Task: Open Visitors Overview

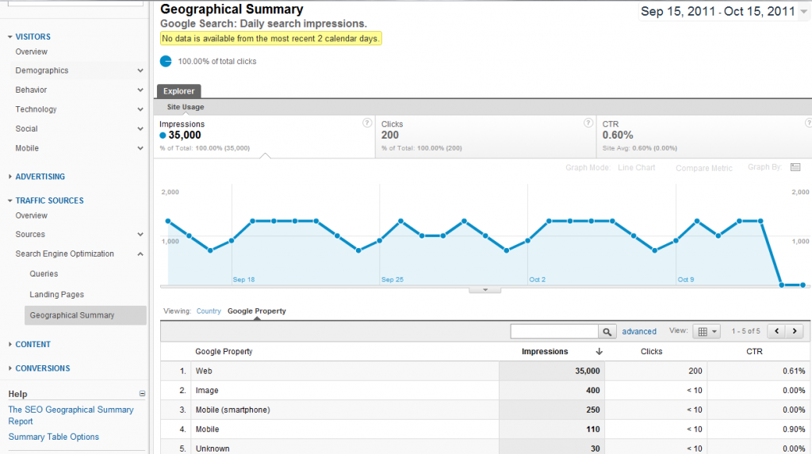Action: 31,52
